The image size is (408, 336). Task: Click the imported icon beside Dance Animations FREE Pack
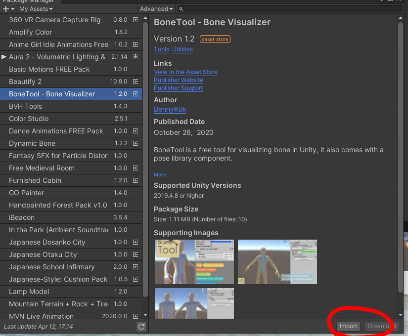[x=136, y=131]
